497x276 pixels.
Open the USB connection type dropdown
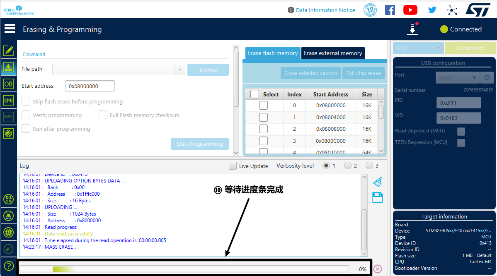[x=418, y=48]
